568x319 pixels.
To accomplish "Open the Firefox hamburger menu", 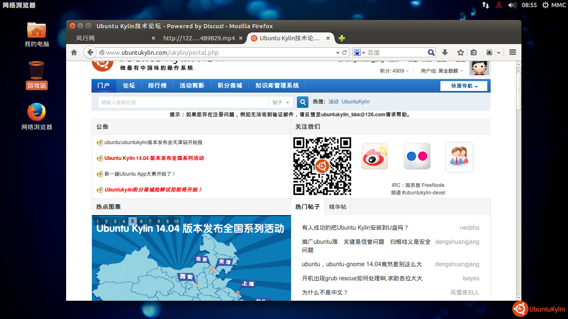I will [512, 53].
